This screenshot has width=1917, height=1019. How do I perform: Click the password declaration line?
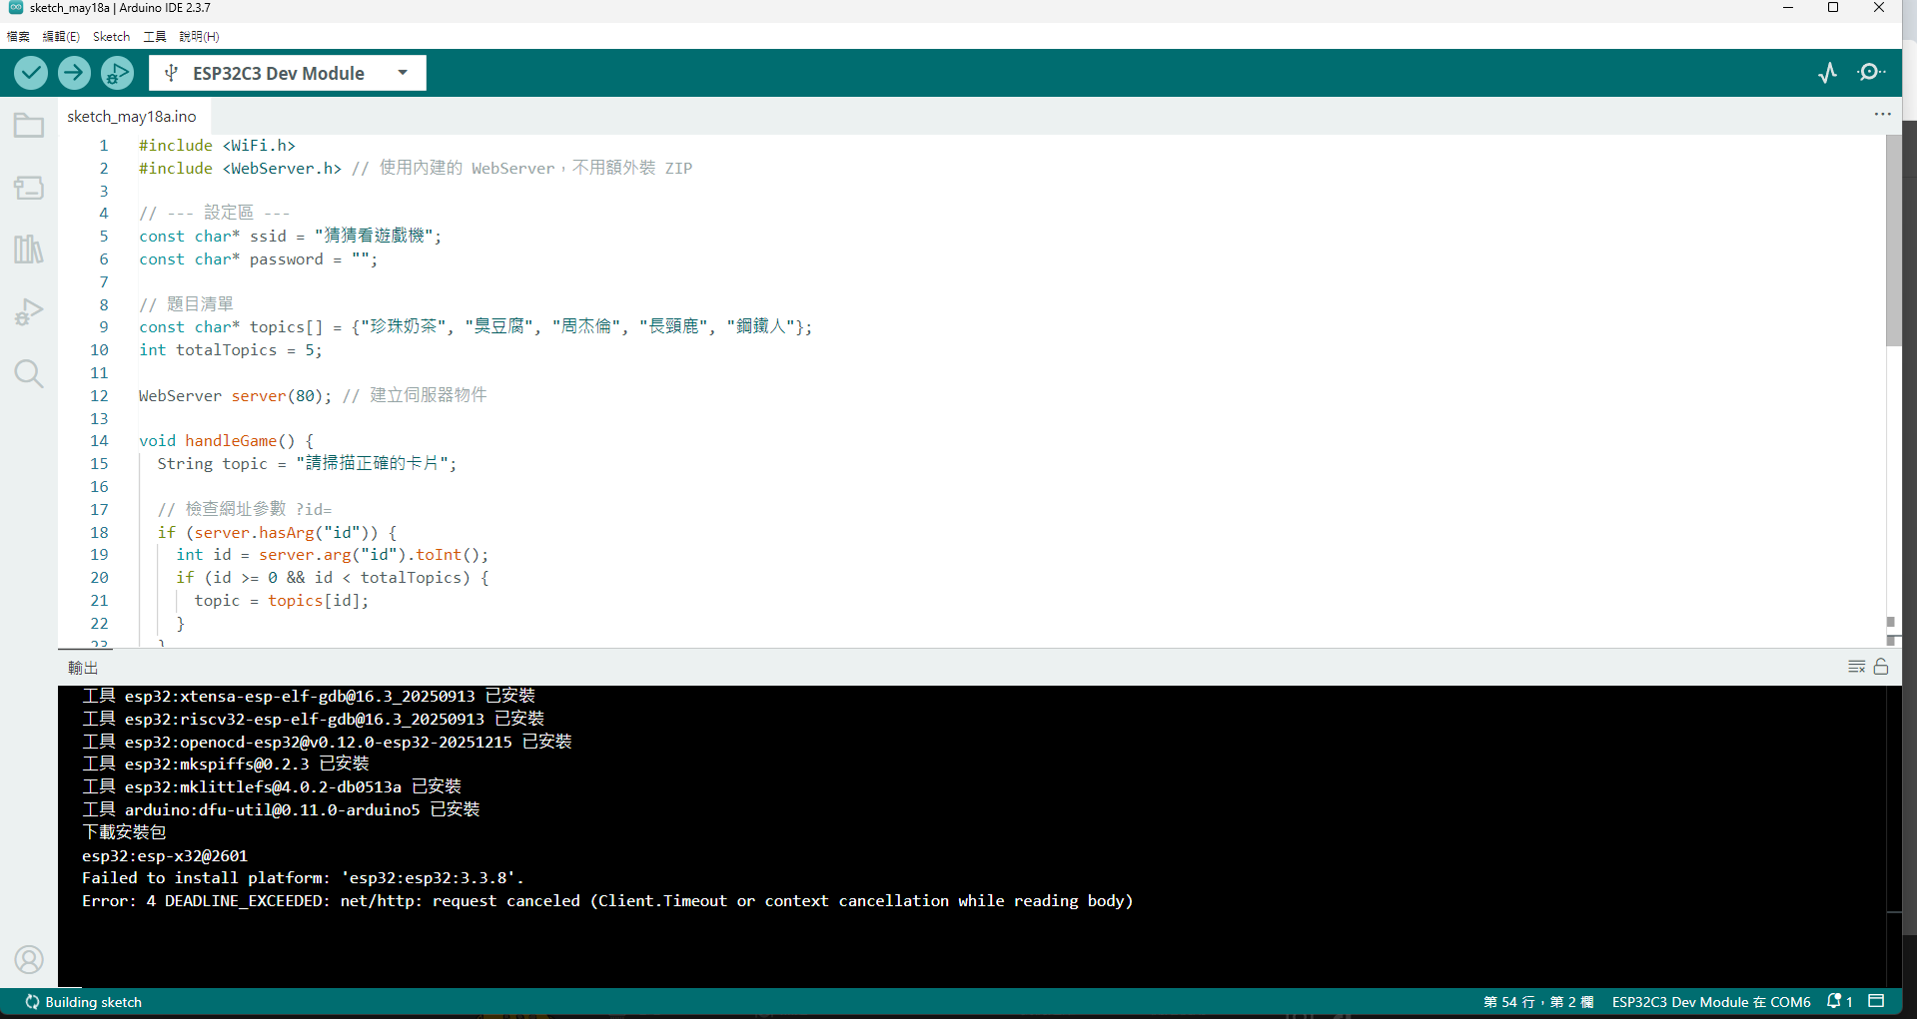[x=258, y=259]
